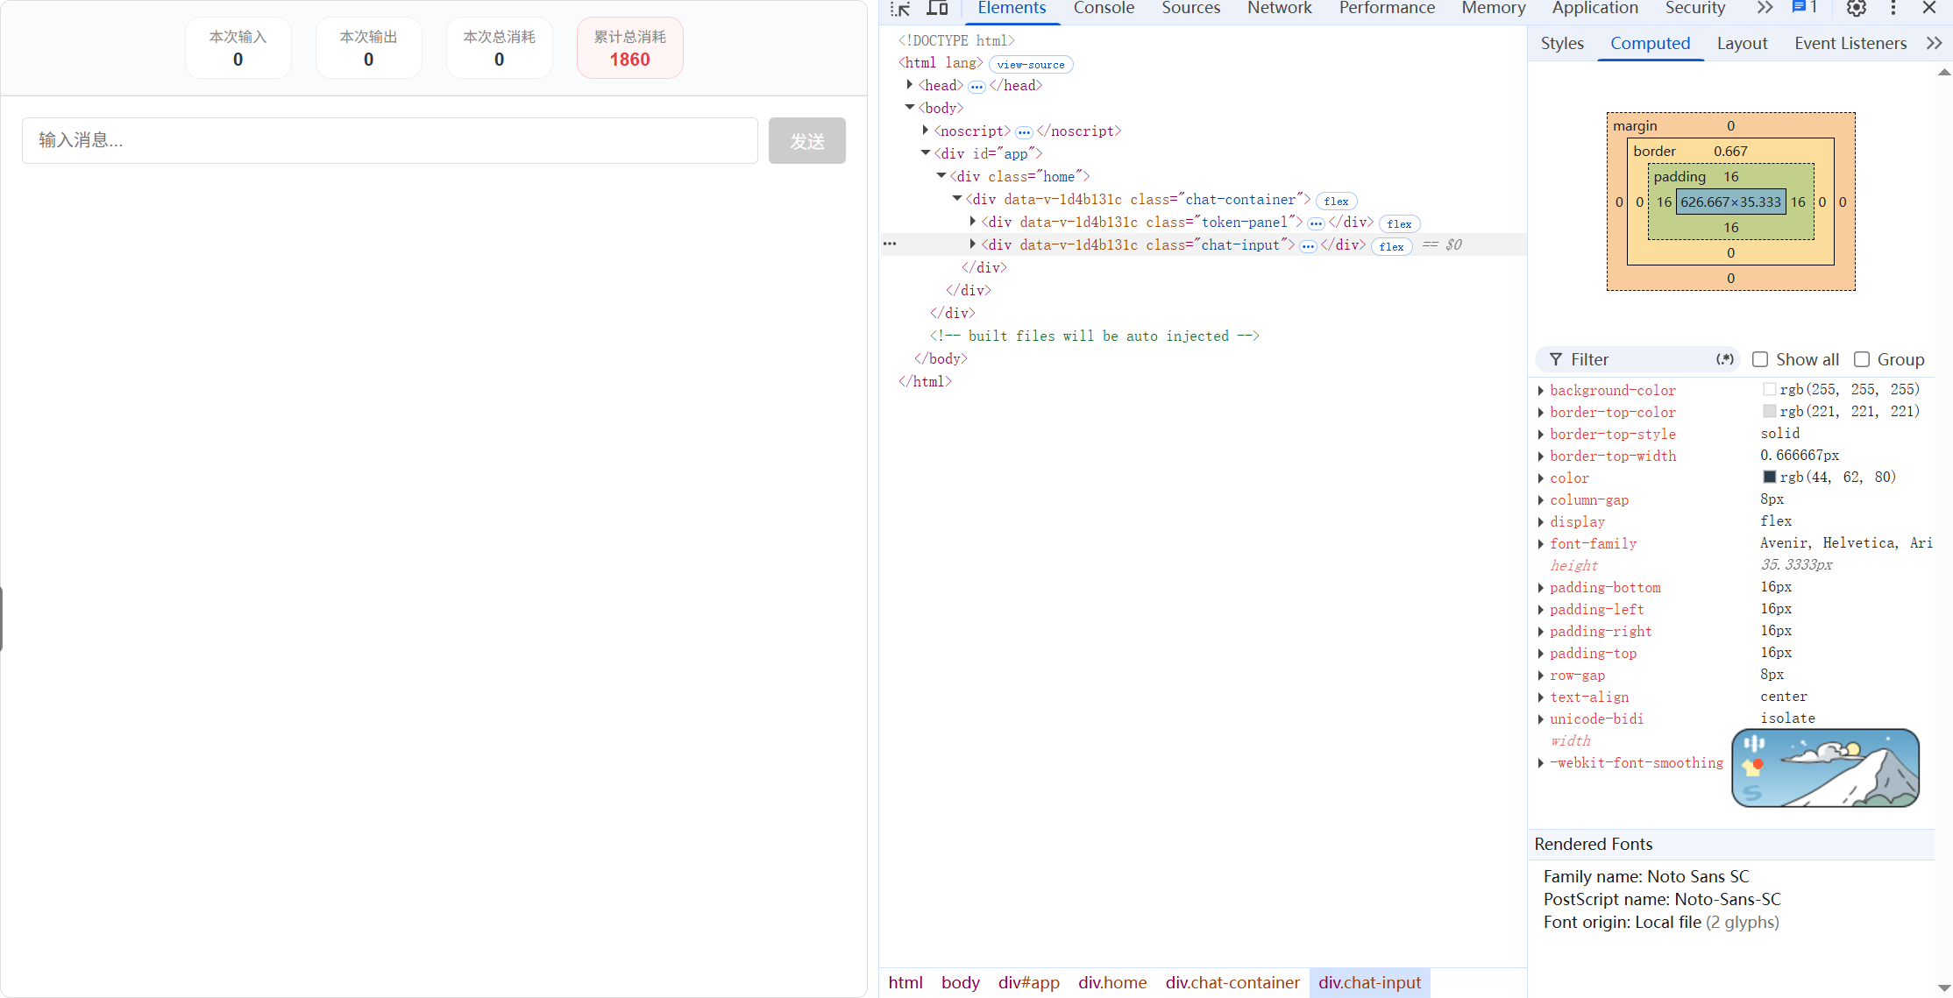Switch to the Console tab
1953x998 pixels.
coord(1104,9)
